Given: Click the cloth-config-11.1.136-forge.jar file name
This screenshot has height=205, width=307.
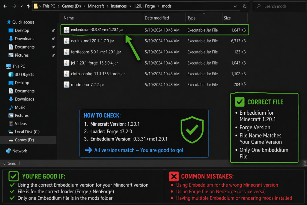Looking at the screenshot, I should click(98, 74).
